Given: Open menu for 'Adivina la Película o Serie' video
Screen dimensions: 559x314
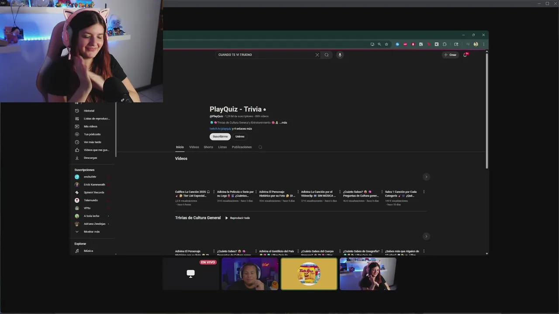Looking at the screenshot, I should click(x=256, y=192).
